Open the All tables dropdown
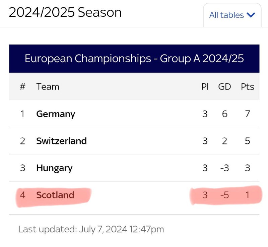268x247 pixels. 232,15
